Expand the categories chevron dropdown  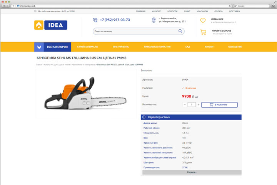click(39, 47)
